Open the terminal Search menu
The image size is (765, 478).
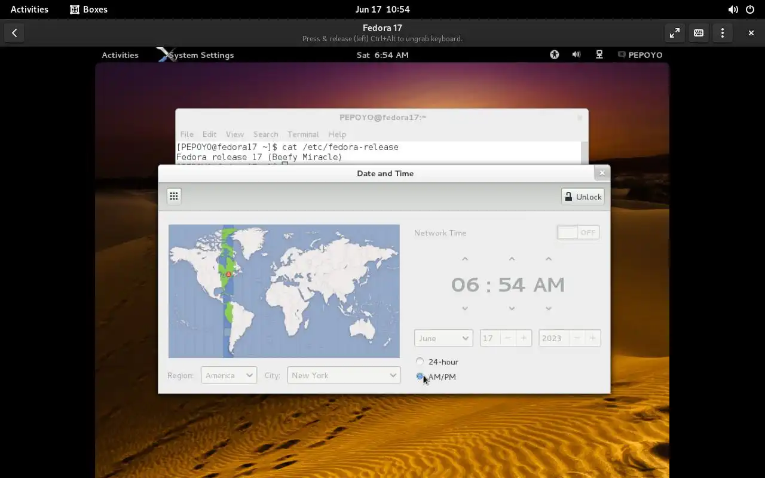click(265, 134)
